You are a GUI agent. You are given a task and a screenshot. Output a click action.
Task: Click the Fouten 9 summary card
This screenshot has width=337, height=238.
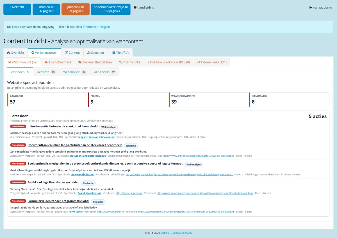(128, 100)
